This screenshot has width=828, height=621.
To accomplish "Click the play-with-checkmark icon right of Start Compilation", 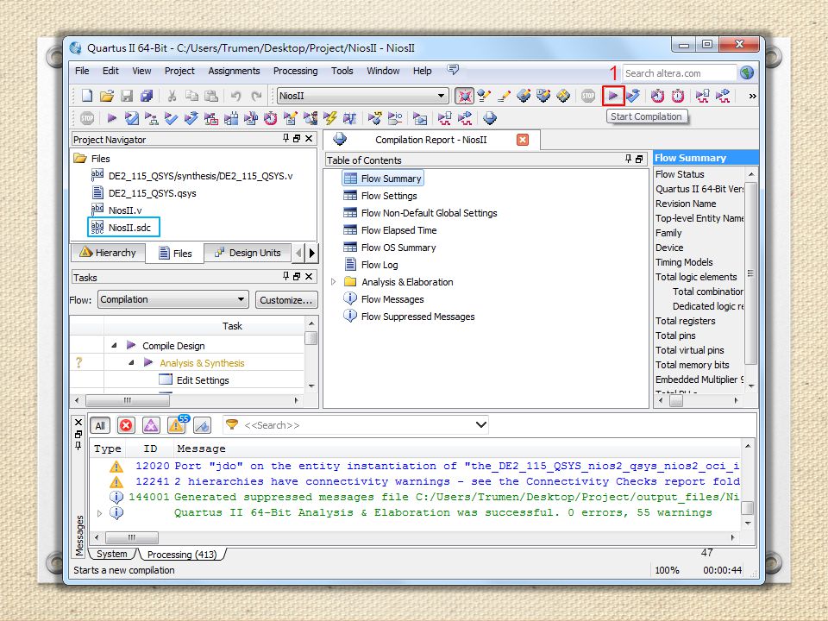I will click(x=633, y=96).
